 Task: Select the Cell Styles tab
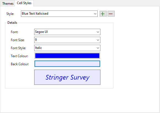pos(24,3)
